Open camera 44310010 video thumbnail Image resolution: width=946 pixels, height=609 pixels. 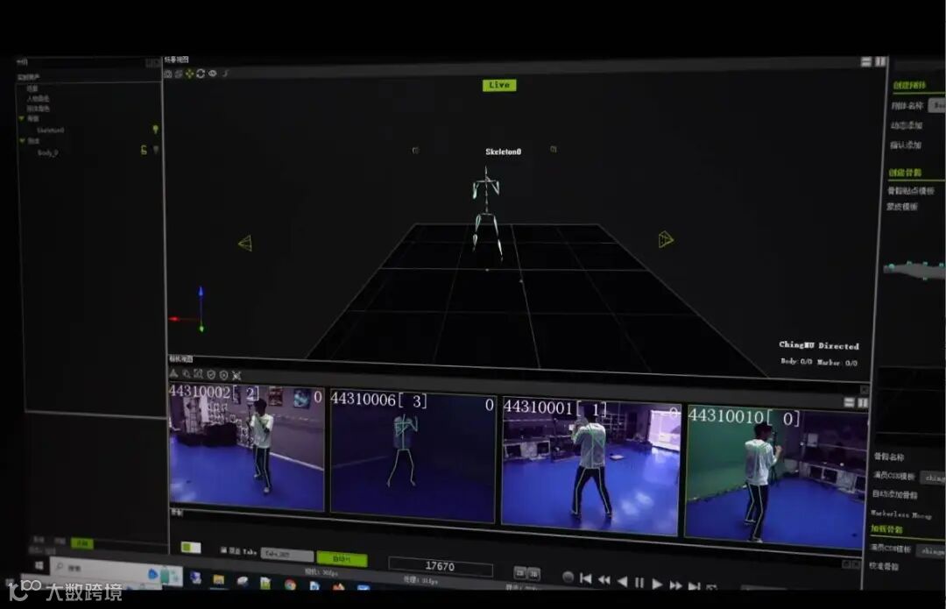click(776, 477)
